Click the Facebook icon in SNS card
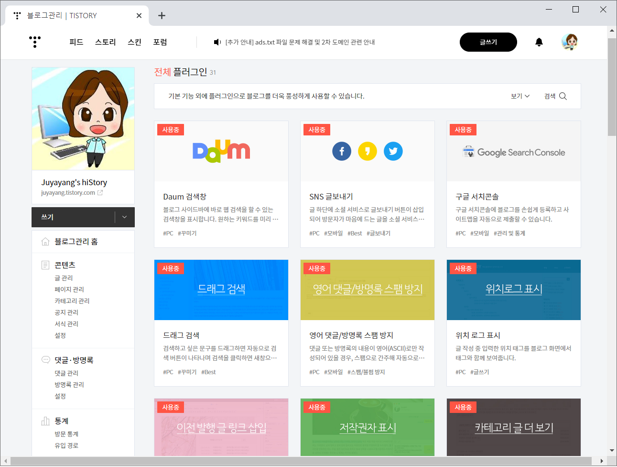 coord(342,151)
